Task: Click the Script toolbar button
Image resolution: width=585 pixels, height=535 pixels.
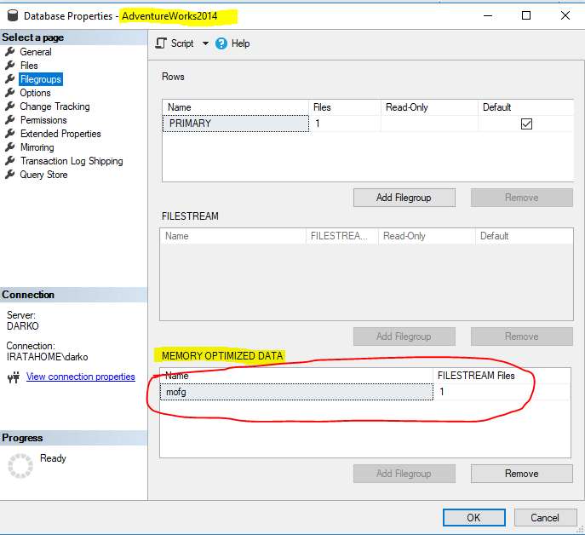Action: pyautogui.click(x=175, y=43)
